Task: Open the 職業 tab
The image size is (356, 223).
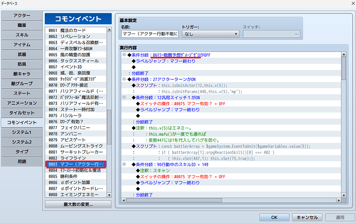Action: pyautogui.click(x=22, y=25)
